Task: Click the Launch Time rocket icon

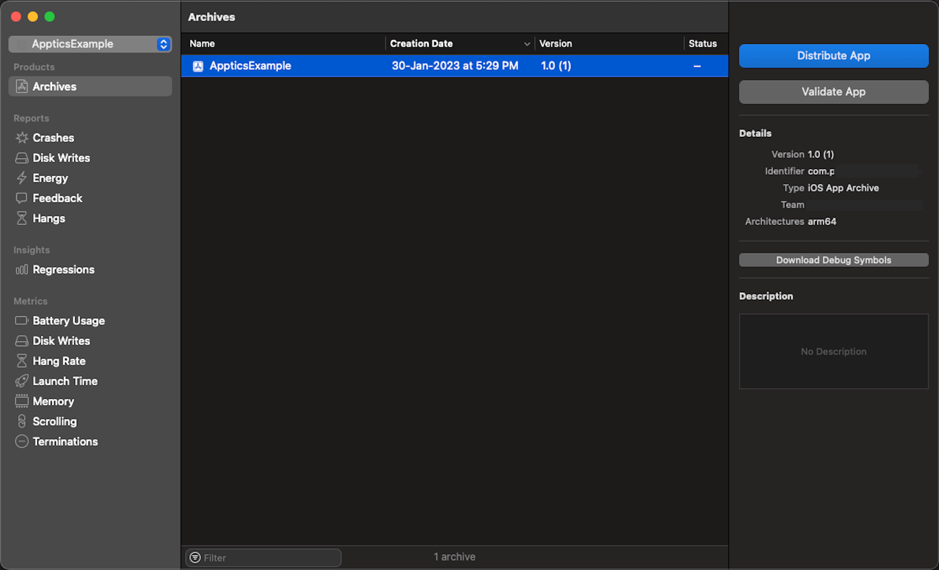Action: pos(22,381)
